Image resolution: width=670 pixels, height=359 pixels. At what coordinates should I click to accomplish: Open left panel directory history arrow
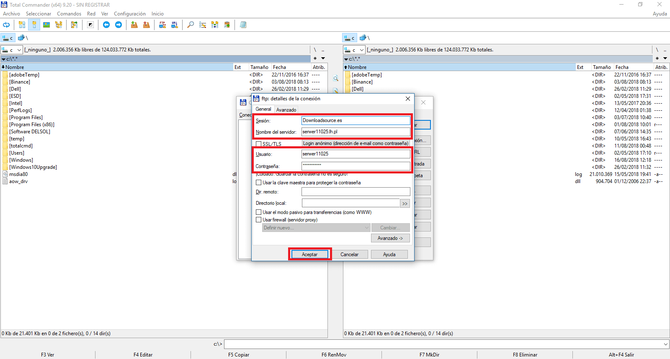(323, 59)
